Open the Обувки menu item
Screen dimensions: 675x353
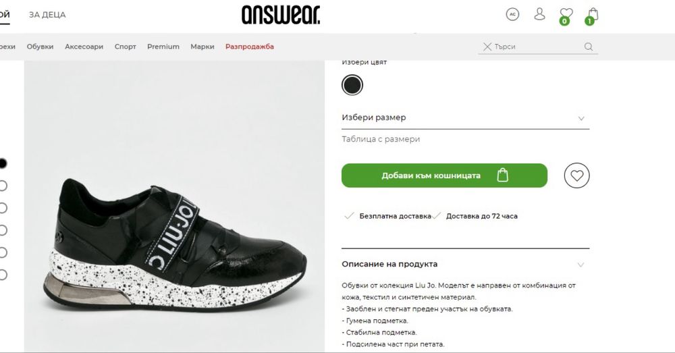pyautogui.click(x=40, y=47)
